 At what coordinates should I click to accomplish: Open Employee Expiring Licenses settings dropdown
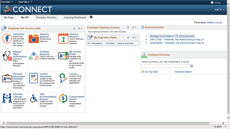pos(134,27)
